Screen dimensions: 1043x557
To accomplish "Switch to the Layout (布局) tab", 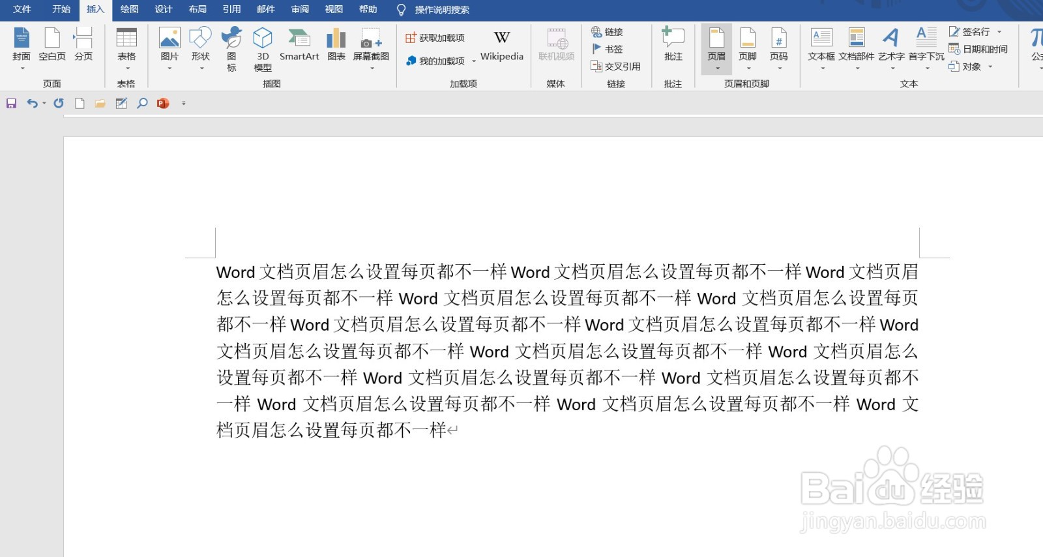I will coord(198,9).
